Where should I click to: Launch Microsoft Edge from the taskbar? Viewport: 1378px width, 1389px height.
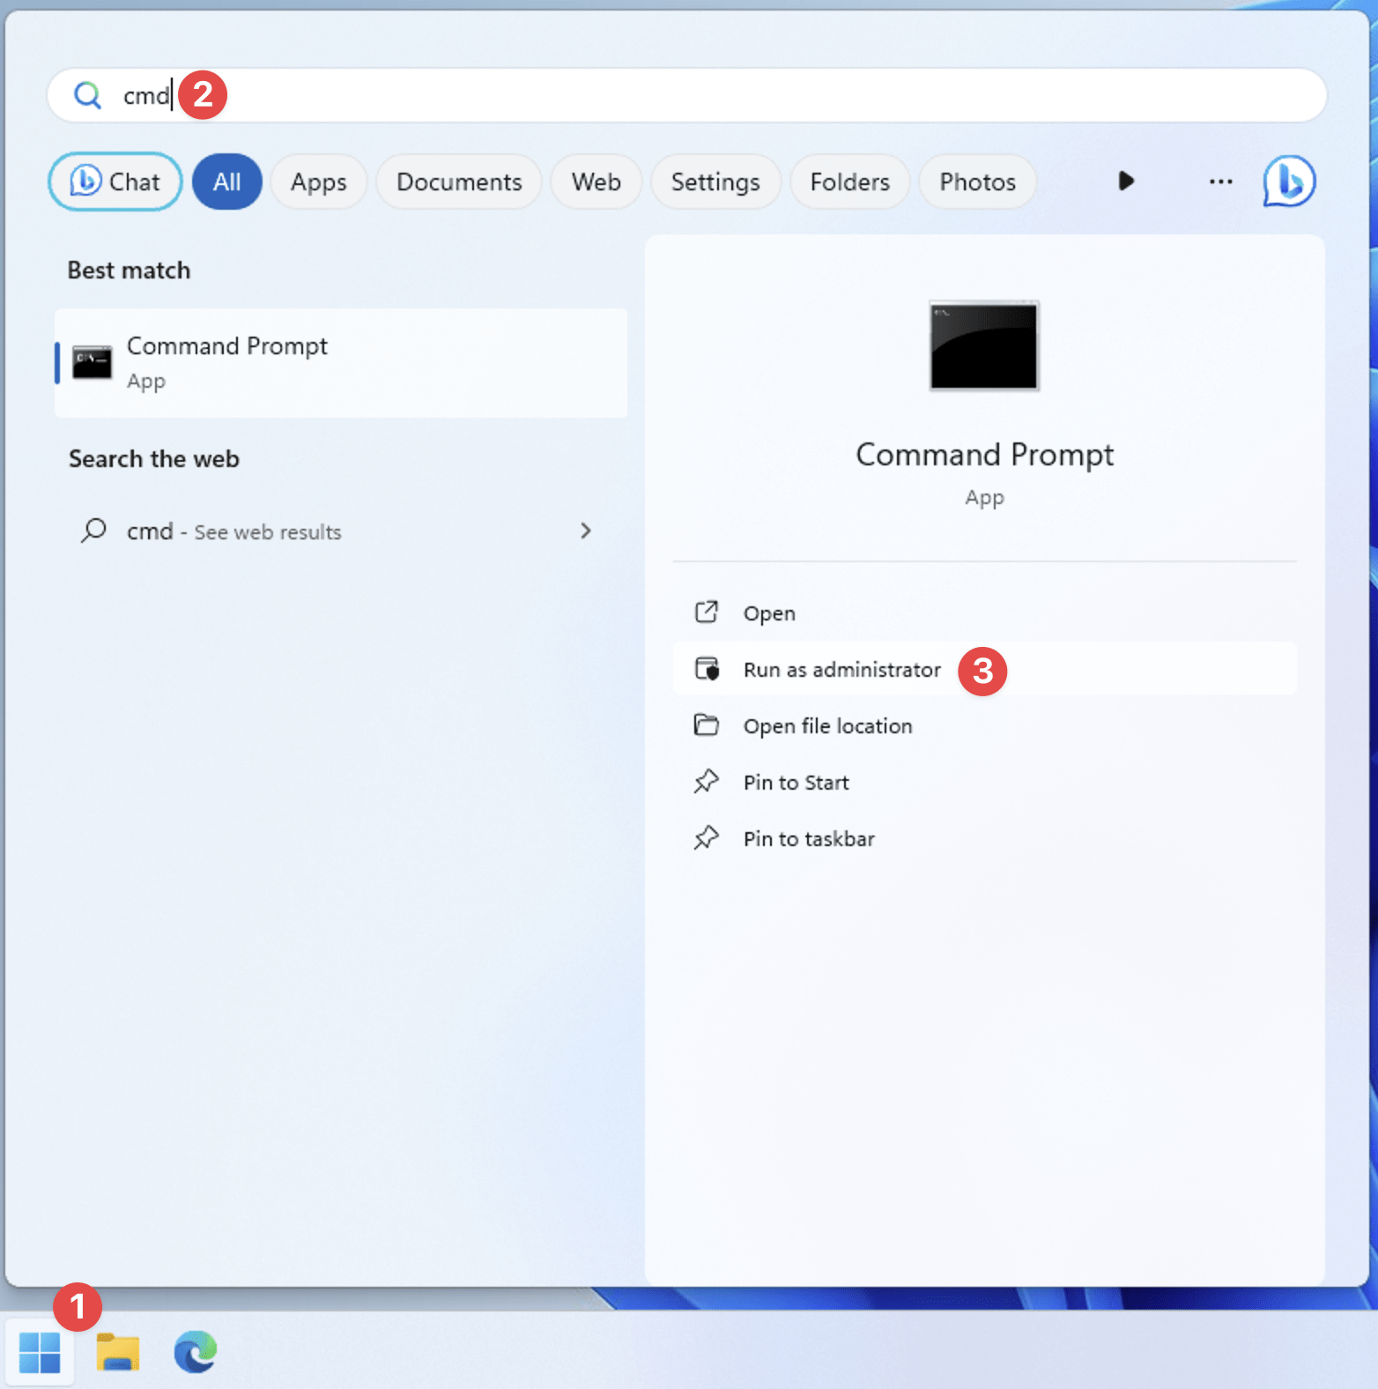point(196,1353)
